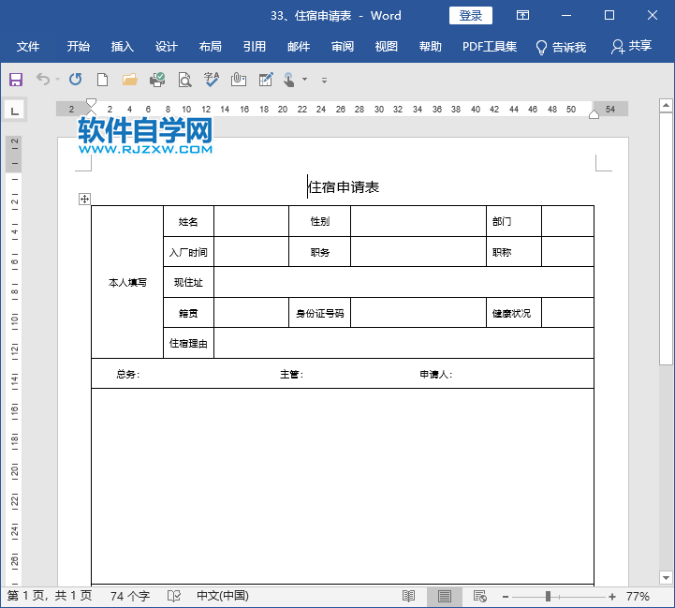Switch to the 审阅 tab
The width and height of the screenshot is (675, 608).
[343, 46]
